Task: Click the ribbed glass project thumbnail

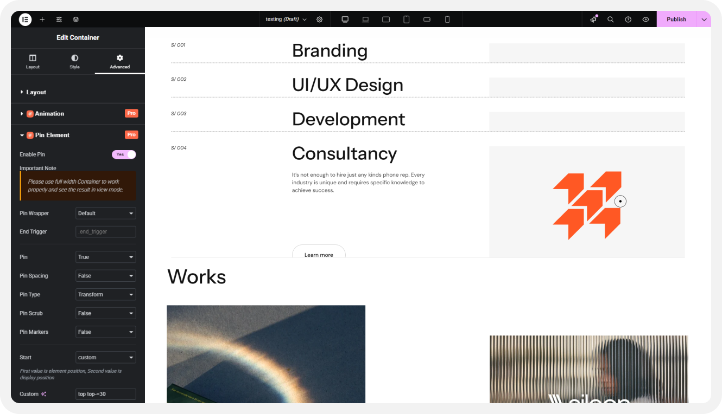Action: tap(588, 369)
